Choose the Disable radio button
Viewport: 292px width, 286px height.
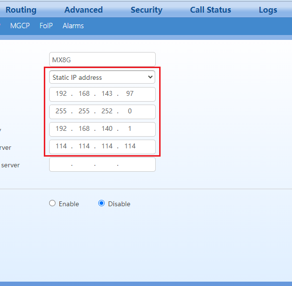click(101, 204)
